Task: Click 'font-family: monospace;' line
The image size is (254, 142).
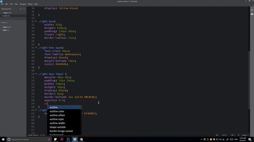Action: click(63, 54)
